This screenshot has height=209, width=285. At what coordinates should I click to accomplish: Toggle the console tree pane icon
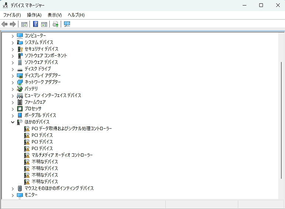tap(24, 24)
